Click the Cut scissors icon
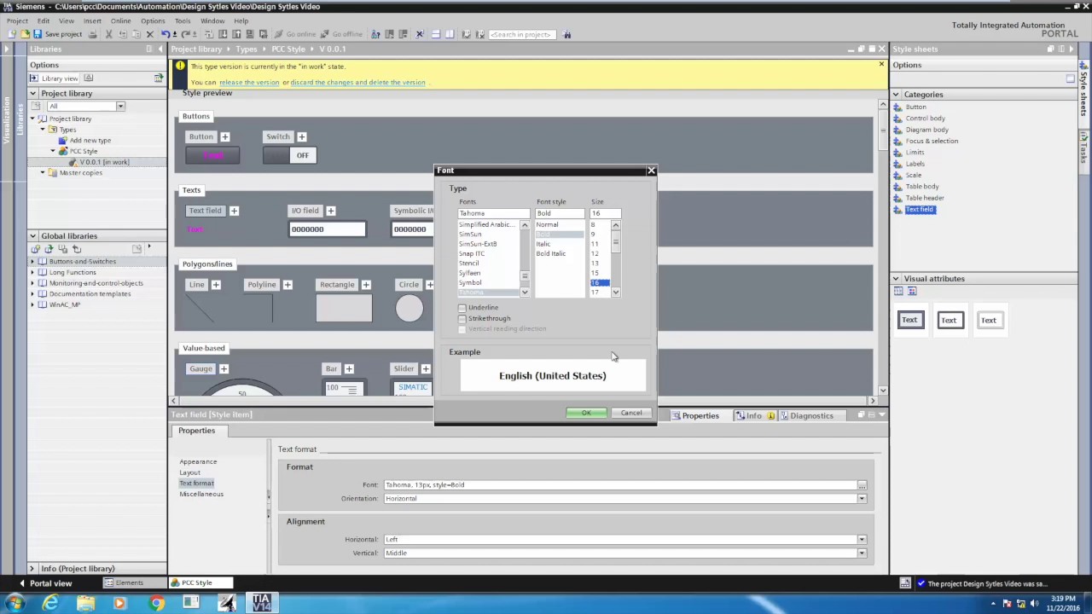The height and width of the screenshot is (614, 1092). [109, 34]
